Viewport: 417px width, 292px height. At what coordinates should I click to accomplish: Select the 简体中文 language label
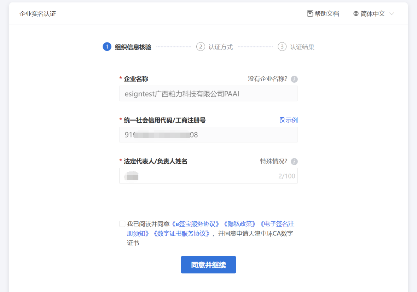[372, 13]
